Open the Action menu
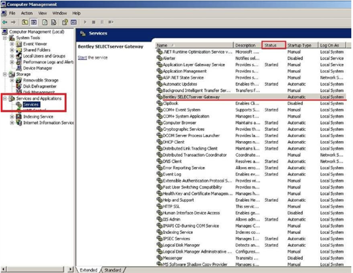Viewport: 353px width, 273px height. tap(27, 13)
